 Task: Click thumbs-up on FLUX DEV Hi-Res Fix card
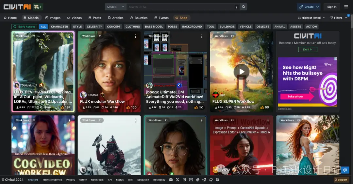coord(62,108)
